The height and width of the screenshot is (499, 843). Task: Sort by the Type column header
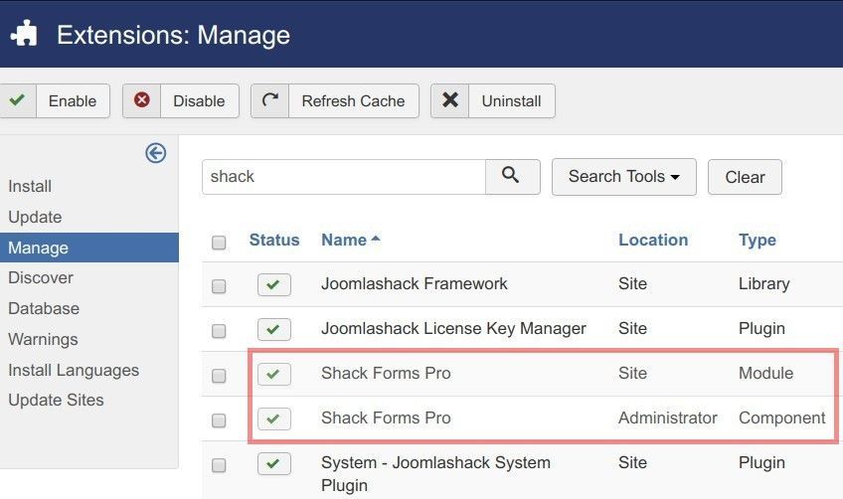point(757,241)
